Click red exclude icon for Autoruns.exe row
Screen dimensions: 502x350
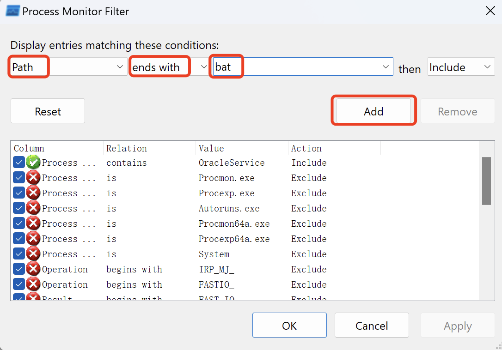[33, 208]
